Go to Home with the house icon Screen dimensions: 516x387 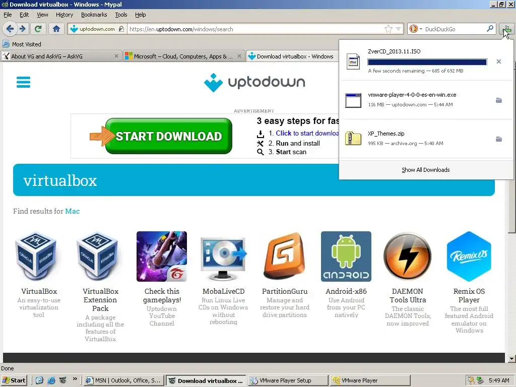click(x=56, y=29)
